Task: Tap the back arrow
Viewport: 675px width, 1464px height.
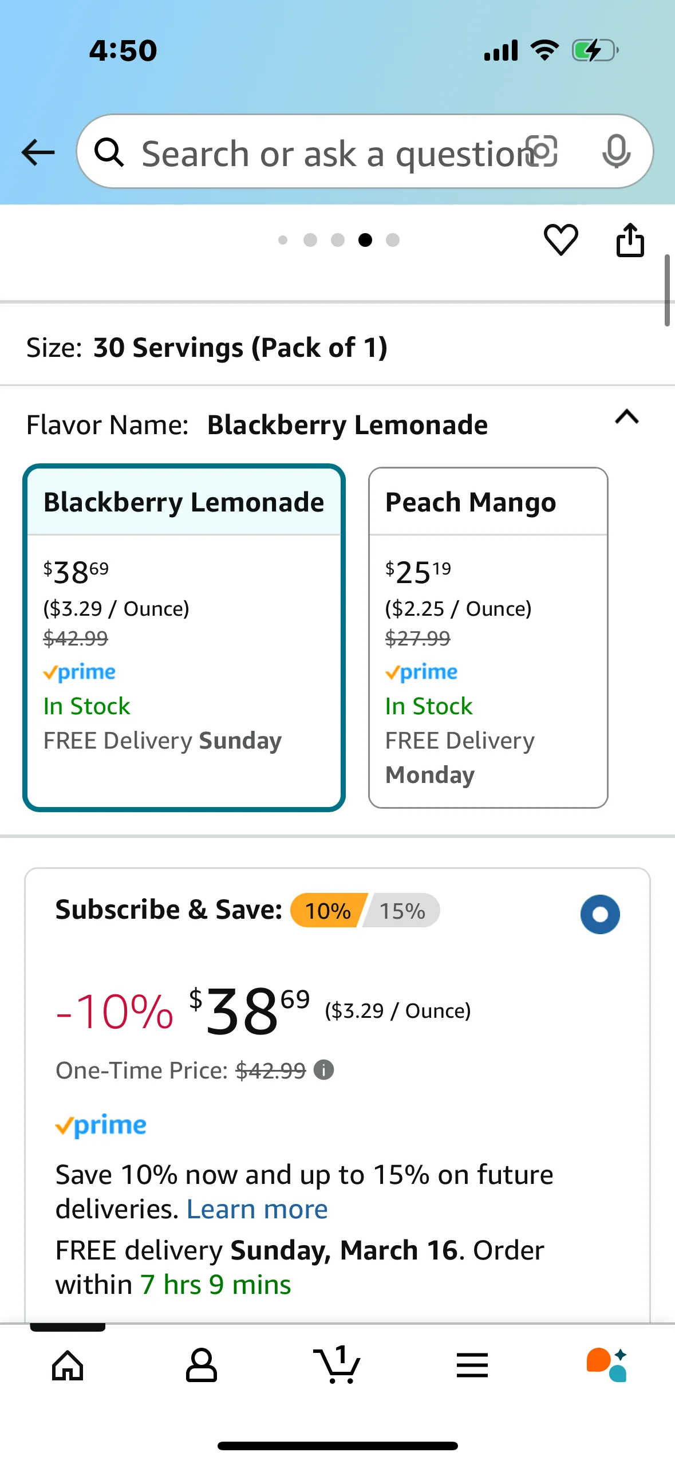Action: pos(38,152)
